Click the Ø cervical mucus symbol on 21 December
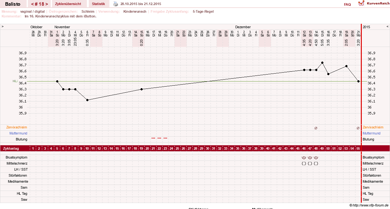Screen dimensions: 390x209 pos(358,128)
